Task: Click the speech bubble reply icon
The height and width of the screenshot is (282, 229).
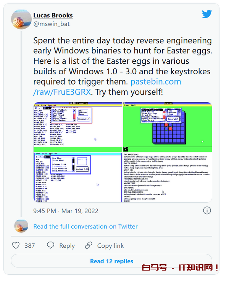Action: [x=51, y=245]
